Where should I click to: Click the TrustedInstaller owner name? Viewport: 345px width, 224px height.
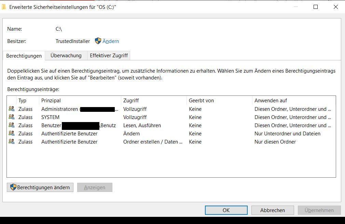pos(73,41)
